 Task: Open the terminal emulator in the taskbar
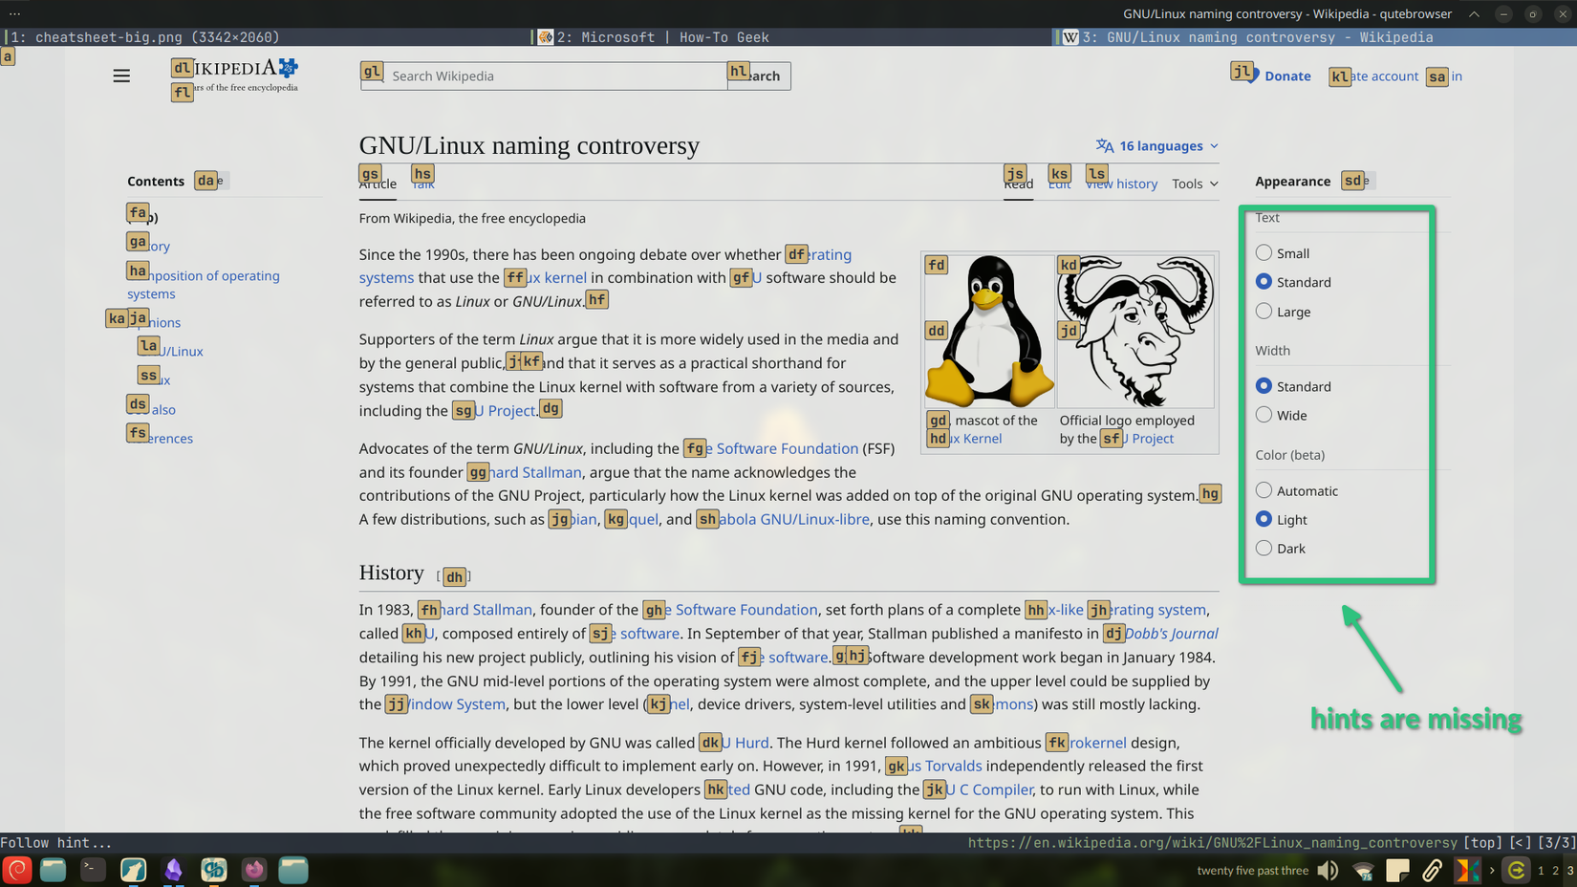(x=93, y=870)
